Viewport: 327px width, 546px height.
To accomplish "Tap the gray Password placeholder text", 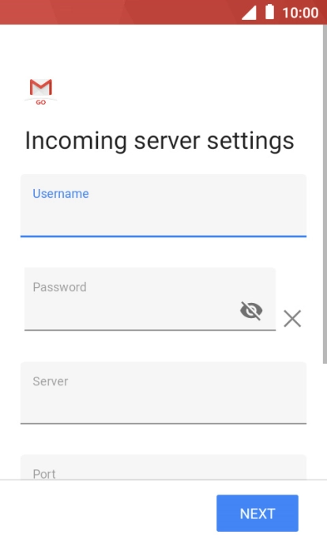I will pos(59,287).
